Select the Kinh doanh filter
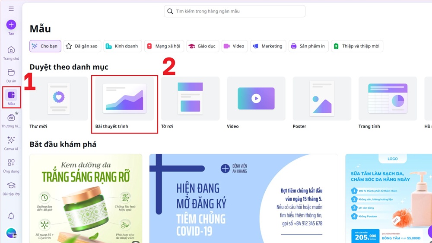 pos(122,46)
